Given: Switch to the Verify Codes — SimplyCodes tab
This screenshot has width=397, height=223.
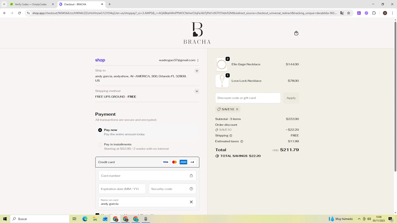Looking at the screenshot, I should pos(32,4).
